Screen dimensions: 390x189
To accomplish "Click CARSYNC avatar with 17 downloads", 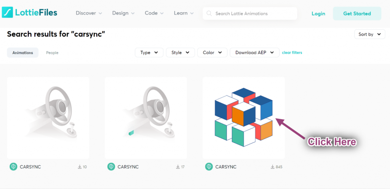I will [111, 167].
